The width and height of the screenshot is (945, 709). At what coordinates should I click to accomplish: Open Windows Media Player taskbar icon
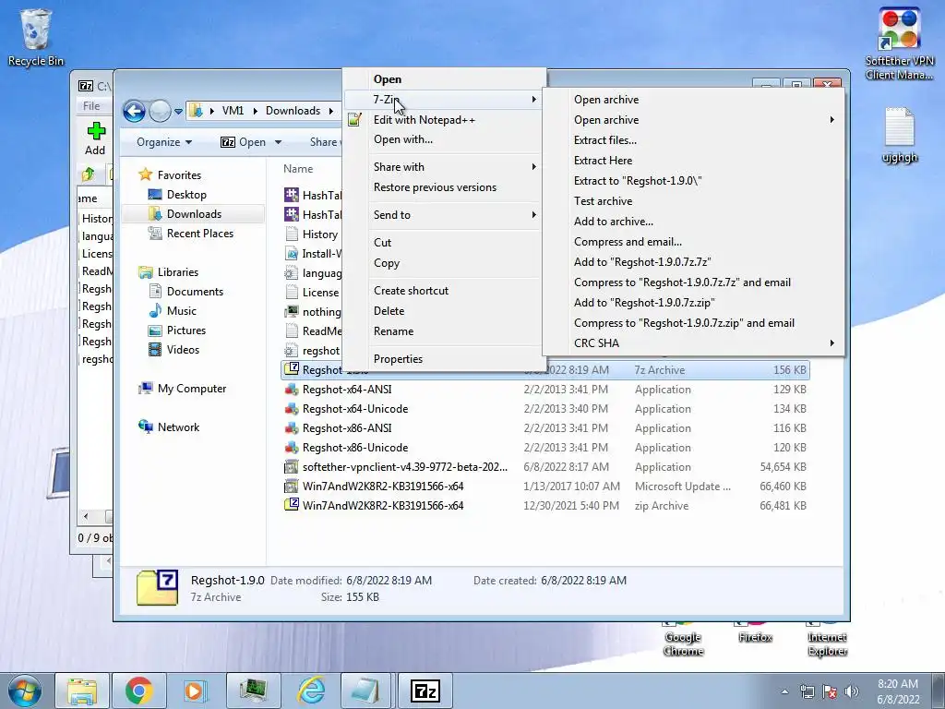click(x=196, y=691)
